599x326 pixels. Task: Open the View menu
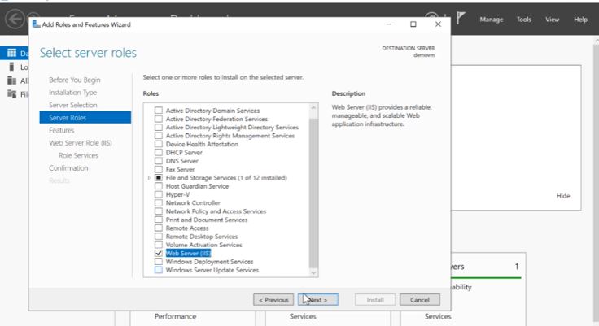click(x=552, y=19)
